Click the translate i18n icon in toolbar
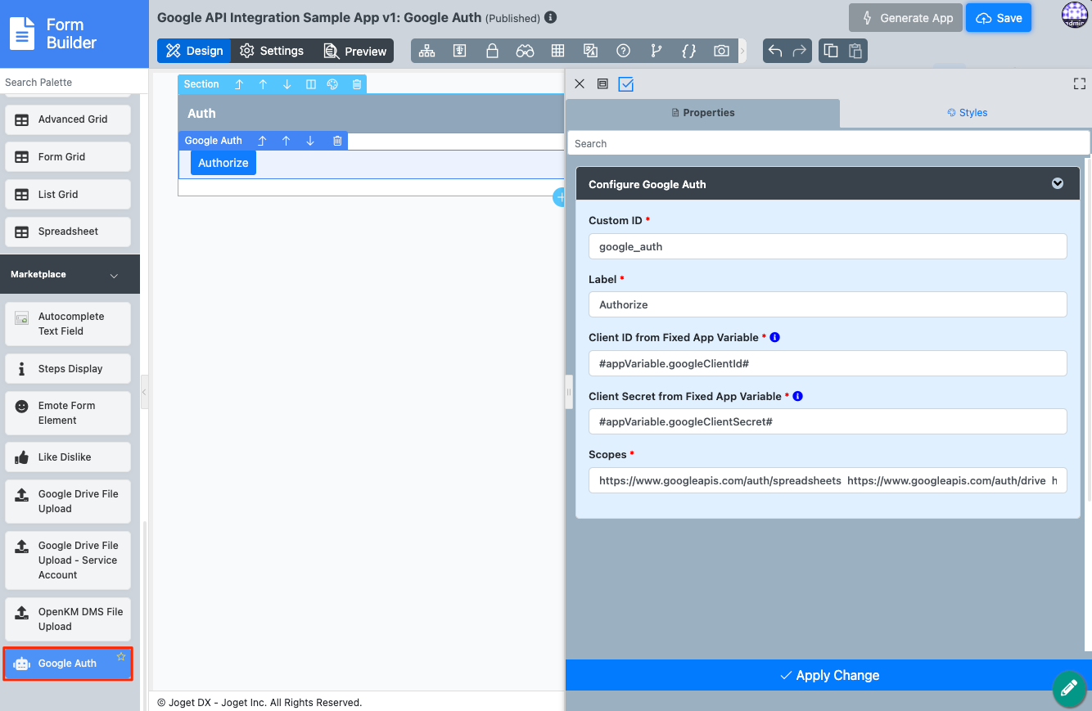Viewport: 1092px width, 711px height. [590, 51]
